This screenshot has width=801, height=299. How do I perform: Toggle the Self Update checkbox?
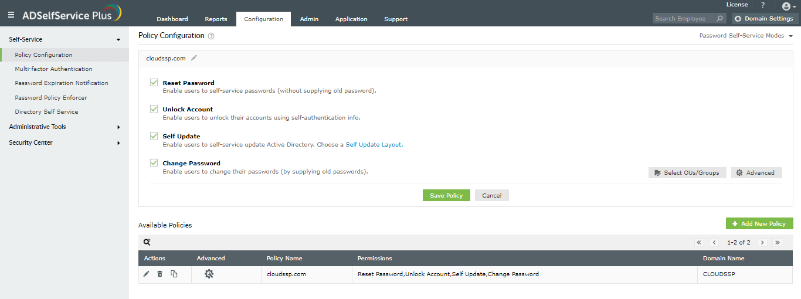pos(154,136)
